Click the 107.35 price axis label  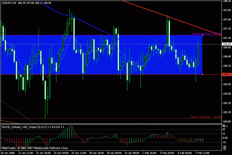click(x=227, y=28)
